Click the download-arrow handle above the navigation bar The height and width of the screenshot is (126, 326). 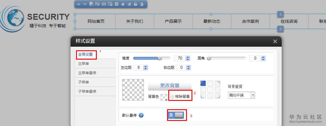click(280, 14)
